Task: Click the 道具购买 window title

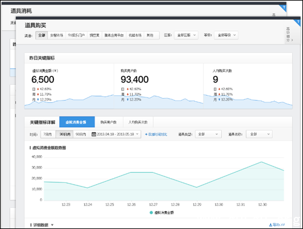Action: [35, 25]
